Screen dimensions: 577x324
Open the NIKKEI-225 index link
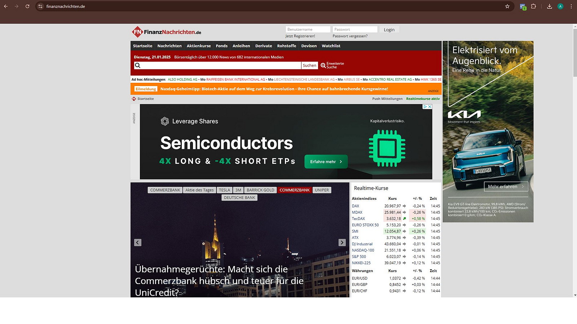pos(361,263)
